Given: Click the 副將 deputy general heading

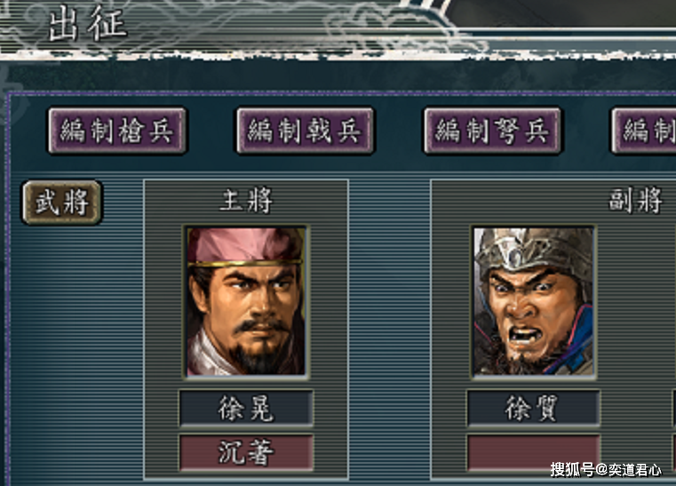Looking at the screenshot, I should pyautogui.click(x=635, y=201).
